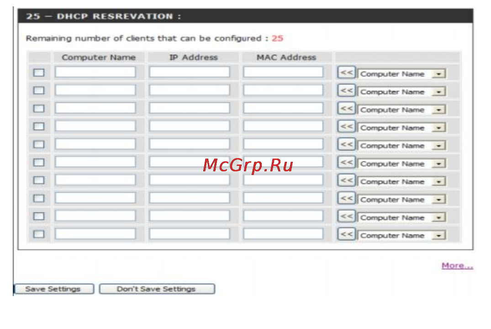Tick the fourth row's enable checkbox
Screen dimensions: 491x329
tap(39, 127)
